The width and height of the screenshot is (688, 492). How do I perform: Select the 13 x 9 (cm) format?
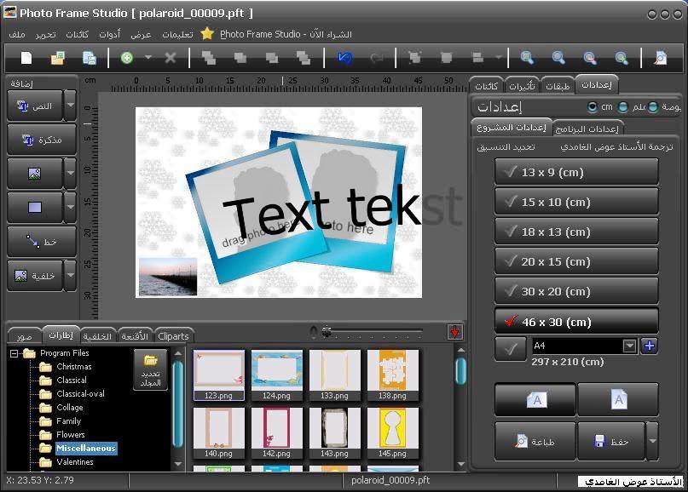(x=576, y=172)
